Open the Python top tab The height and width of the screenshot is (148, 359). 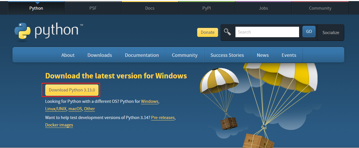(x=36, y=8)
